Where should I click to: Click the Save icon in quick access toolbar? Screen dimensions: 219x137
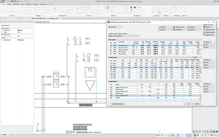pos(12,1)
